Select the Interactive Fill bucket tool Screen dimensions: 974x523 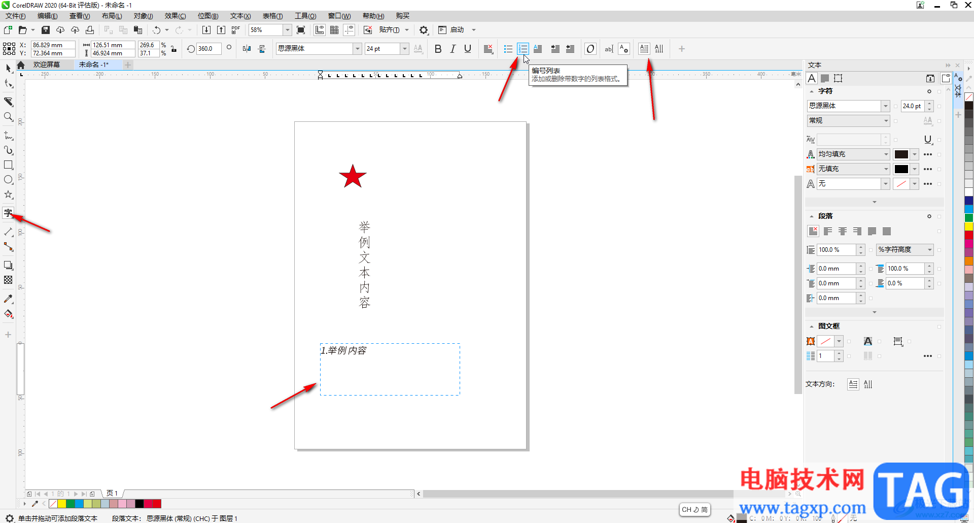[x=8, y=314]
